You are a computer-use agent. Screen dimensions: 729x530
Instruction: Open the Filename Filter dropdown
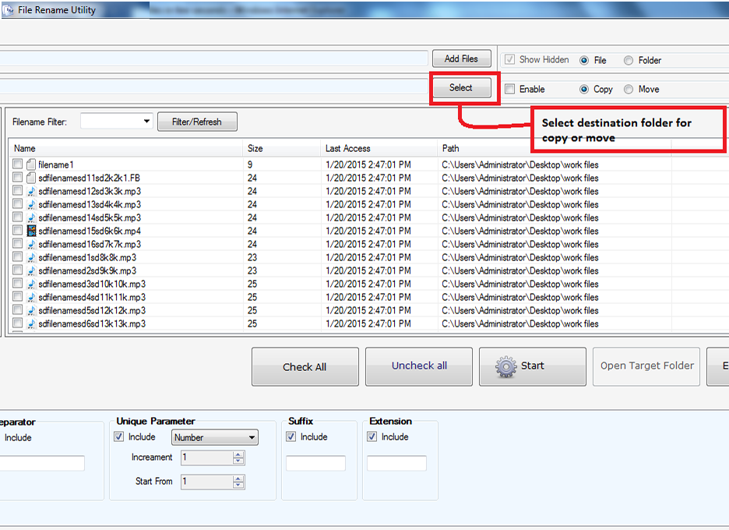coord(146,122)
